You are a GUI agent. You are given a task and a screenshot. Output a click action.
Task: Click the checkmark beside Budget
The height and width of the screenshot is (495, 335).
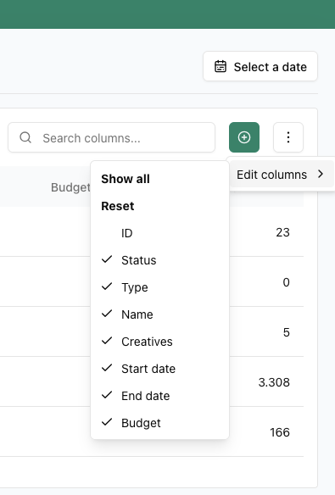tap(107, 422)
